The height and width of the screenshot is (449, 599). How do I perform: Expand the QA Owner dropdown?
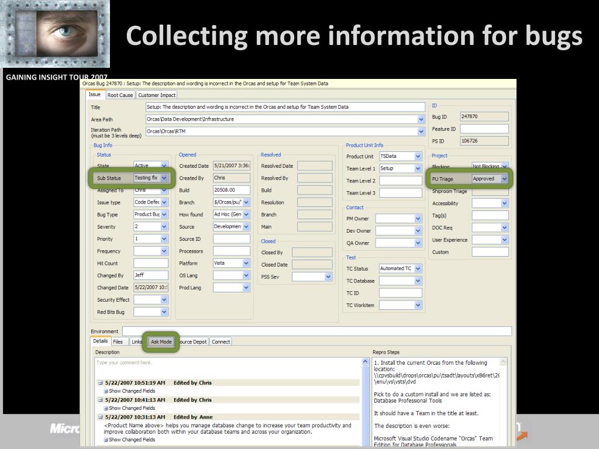click(x=418, y=243)
